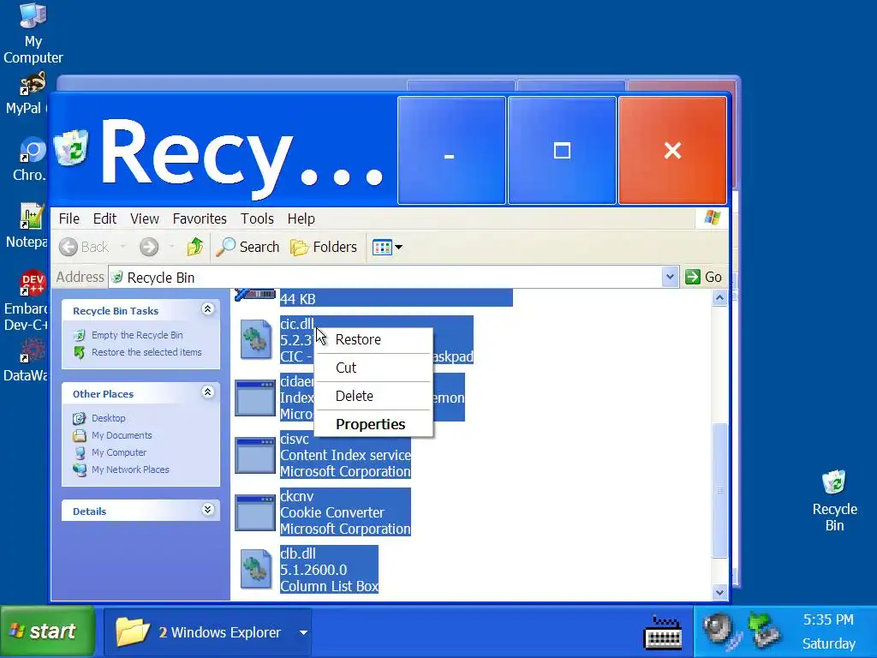Select the cic.dll file icon
The image size is (877, 658).
(x=255, y=339)
